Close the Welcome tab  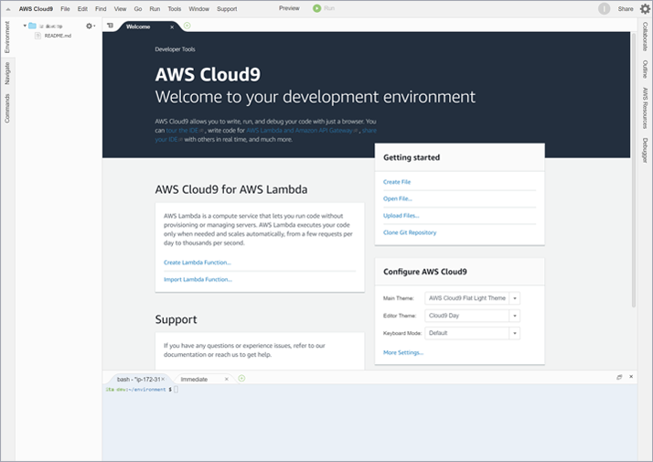pos(172,27)
